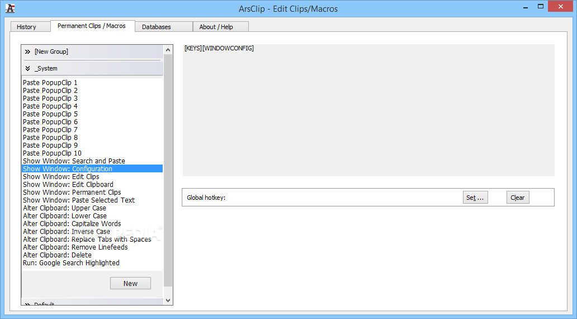This screenshot has width=577, height=319.
Task: Click inside the [KEYS][WINDOWCONFIG] text area
Action: (368, 110)
